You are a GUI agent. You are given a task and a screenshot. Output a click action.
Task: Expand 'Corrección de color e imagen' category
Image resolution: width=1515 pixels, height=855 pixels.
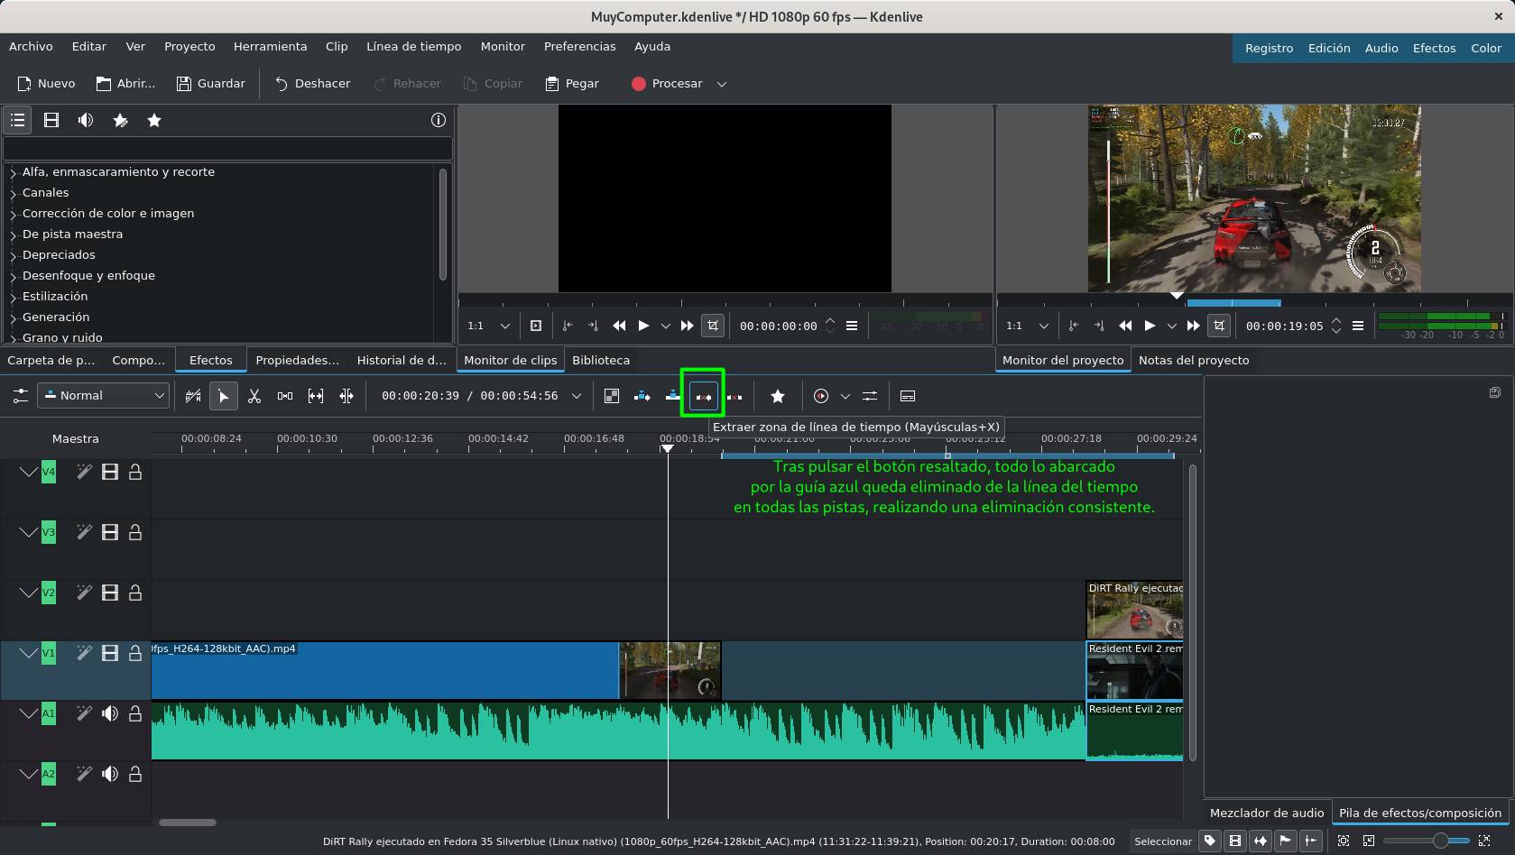point(14,215)
